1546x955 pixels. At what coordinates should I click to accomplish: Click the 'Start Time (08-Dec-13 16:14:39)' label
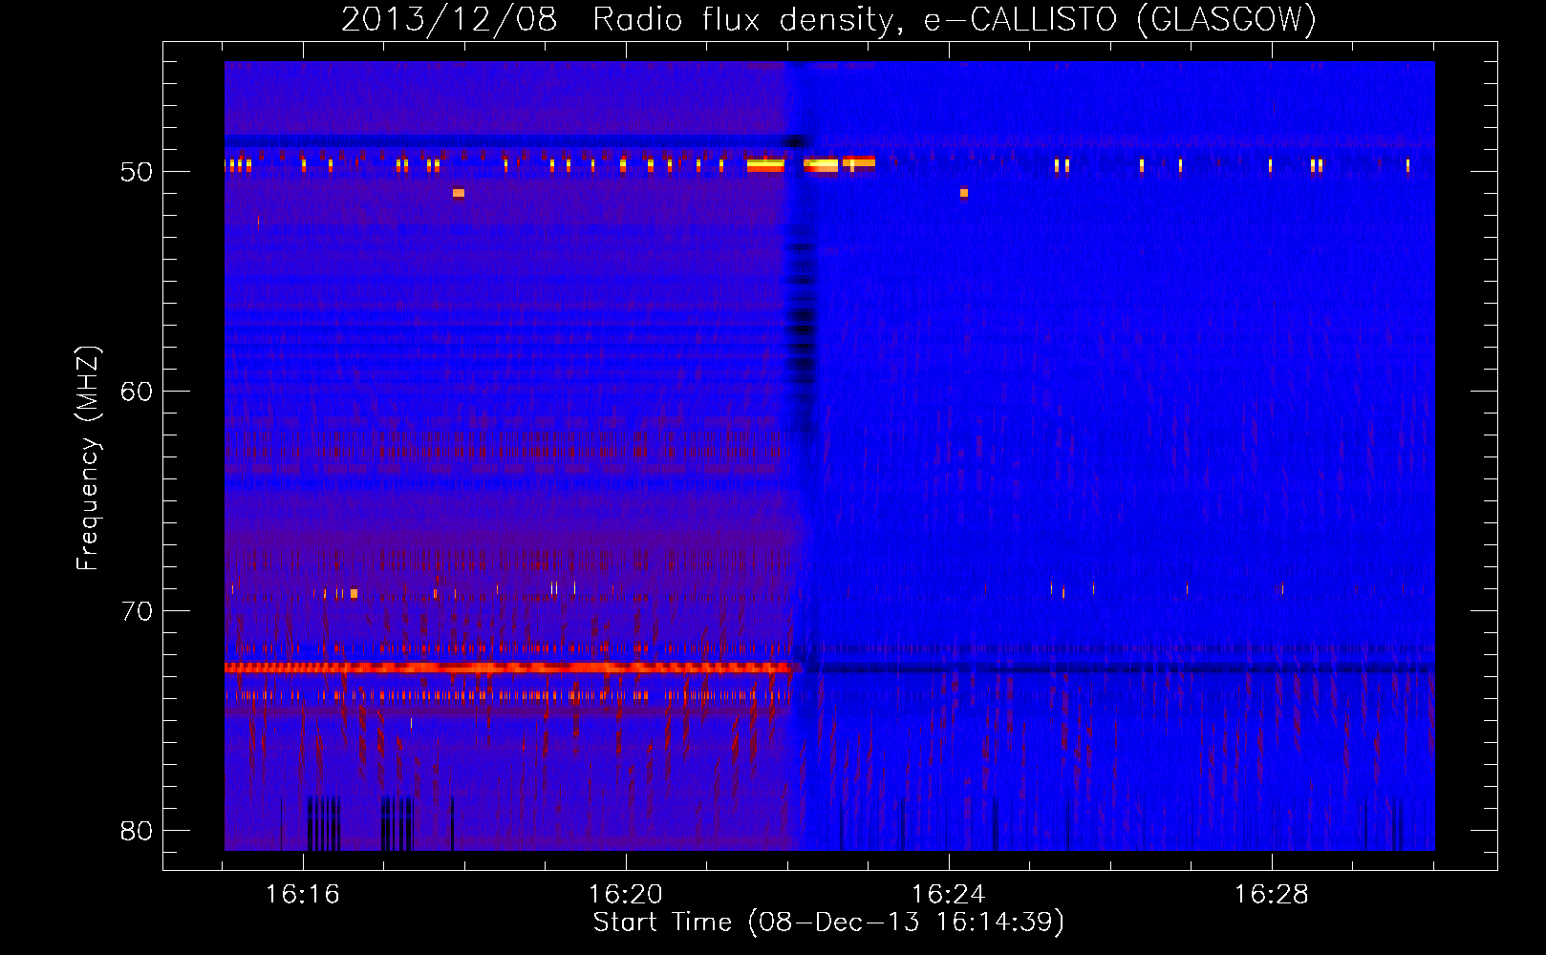pos(828,923)
